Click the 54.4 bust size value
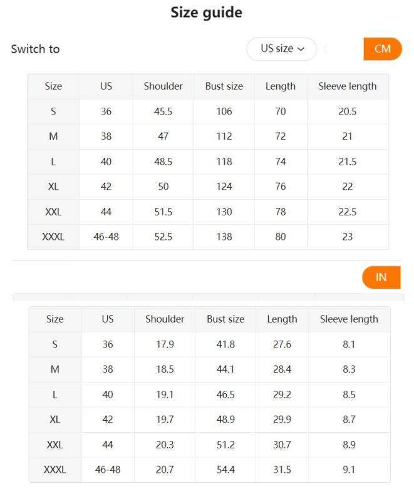The width and height of the screenshot is (414, 501). pos(225,470)
